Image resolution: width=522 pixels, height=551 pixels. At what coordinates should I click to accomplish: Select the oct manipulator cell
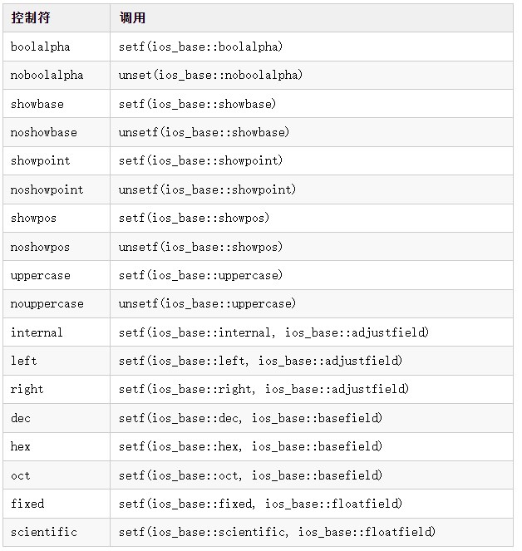(21, 475)
